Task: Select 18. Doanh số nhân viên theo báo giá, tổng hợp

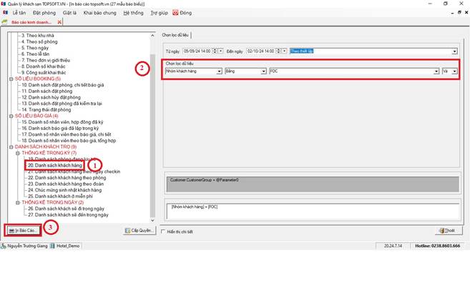Action: pyautogui.click(x=69, y=141)
